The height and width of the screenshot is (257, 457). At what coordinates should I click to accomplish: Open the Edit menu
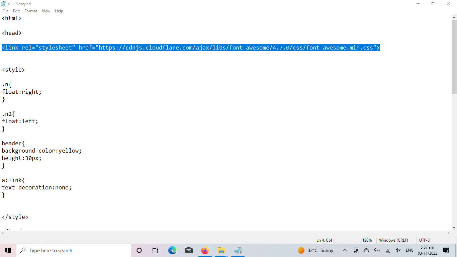pyautogui.click(x=16, y=11)
